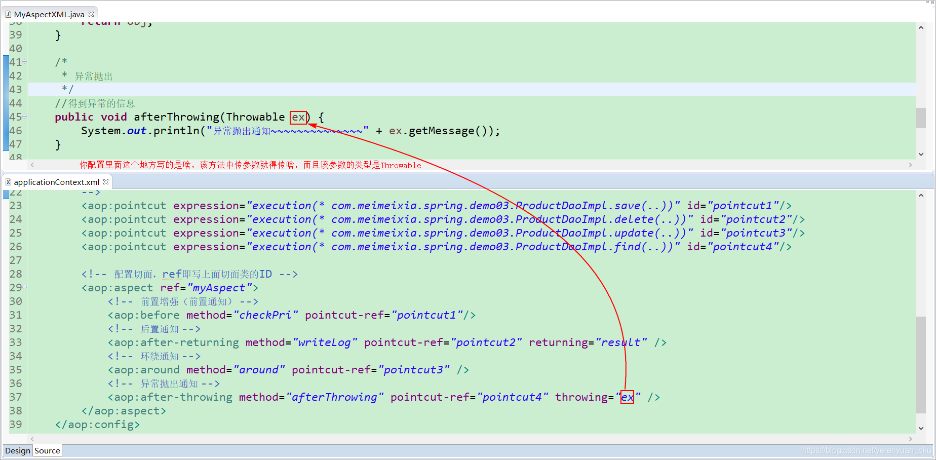Click the XML file icon on applicationContext tab
The width and height of the screenshot is (936, 460).
(x=8, y=182)
